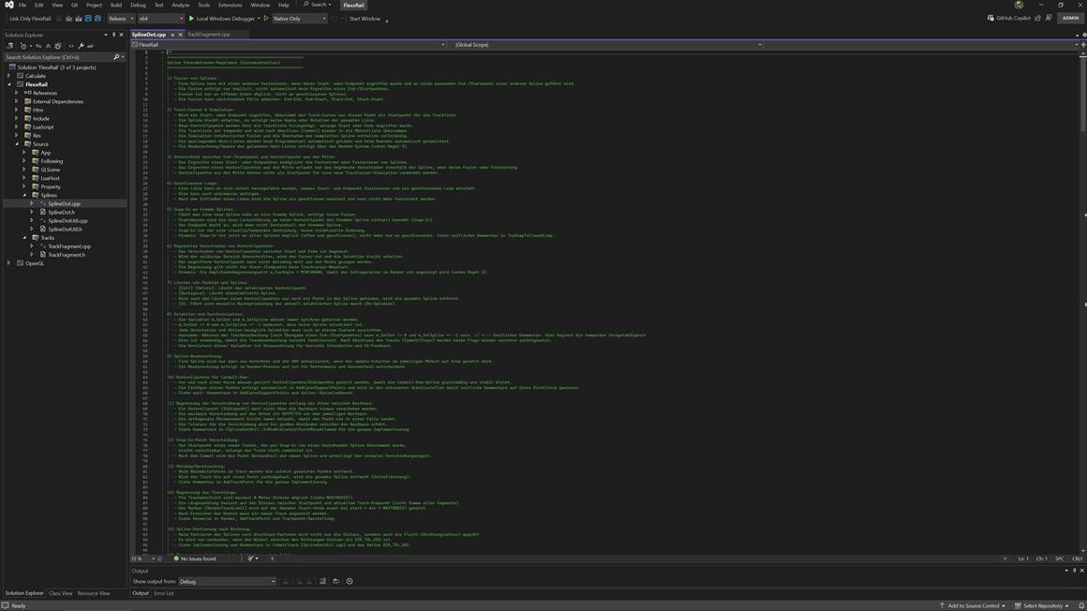Click the code cleanup brush icon
Viewport: 1087px width, 611px height.
click(x=250, y=559)
